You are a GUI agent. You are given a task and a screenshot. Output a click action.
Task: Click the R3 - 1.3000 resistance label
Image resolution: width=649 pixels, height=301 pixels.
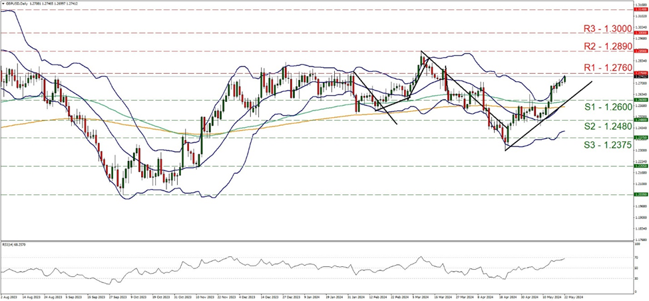(x=608, y=29)
